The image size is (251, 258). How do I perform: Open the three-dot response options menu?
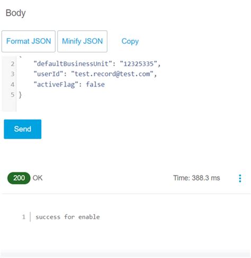tap(240, 178)
